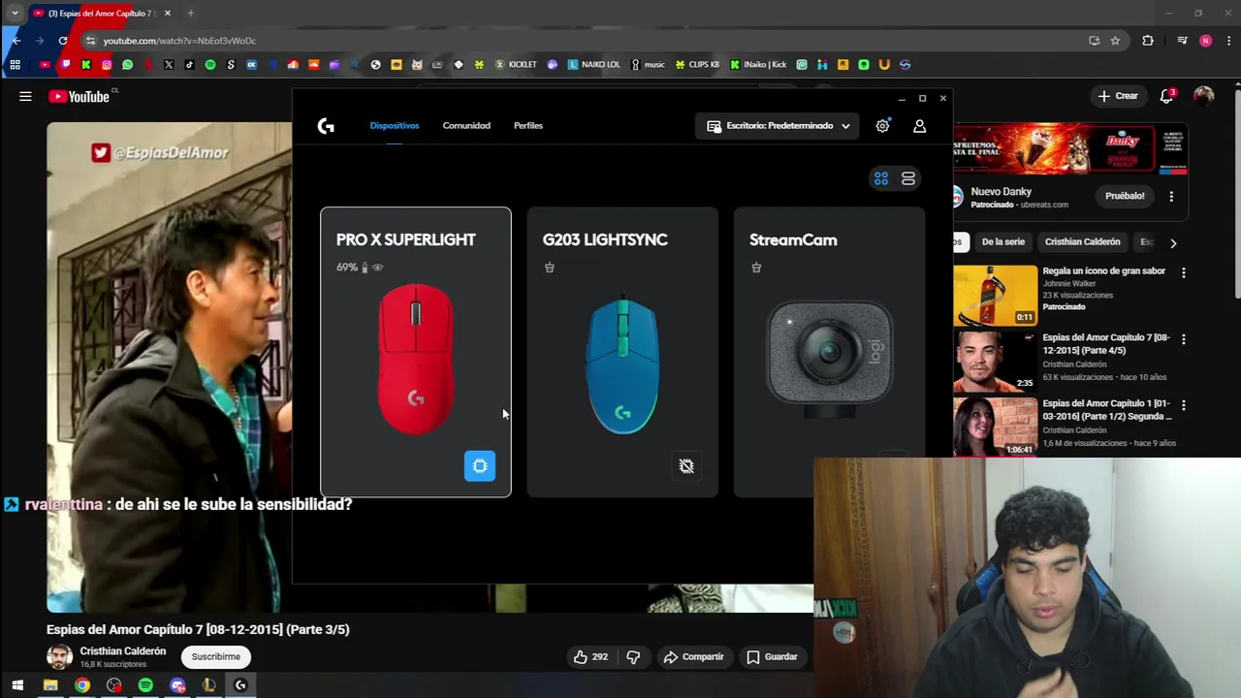Screen dimensions: 1241x698
Task: Open YouTube notifications bell
Action: (1167, 96)
